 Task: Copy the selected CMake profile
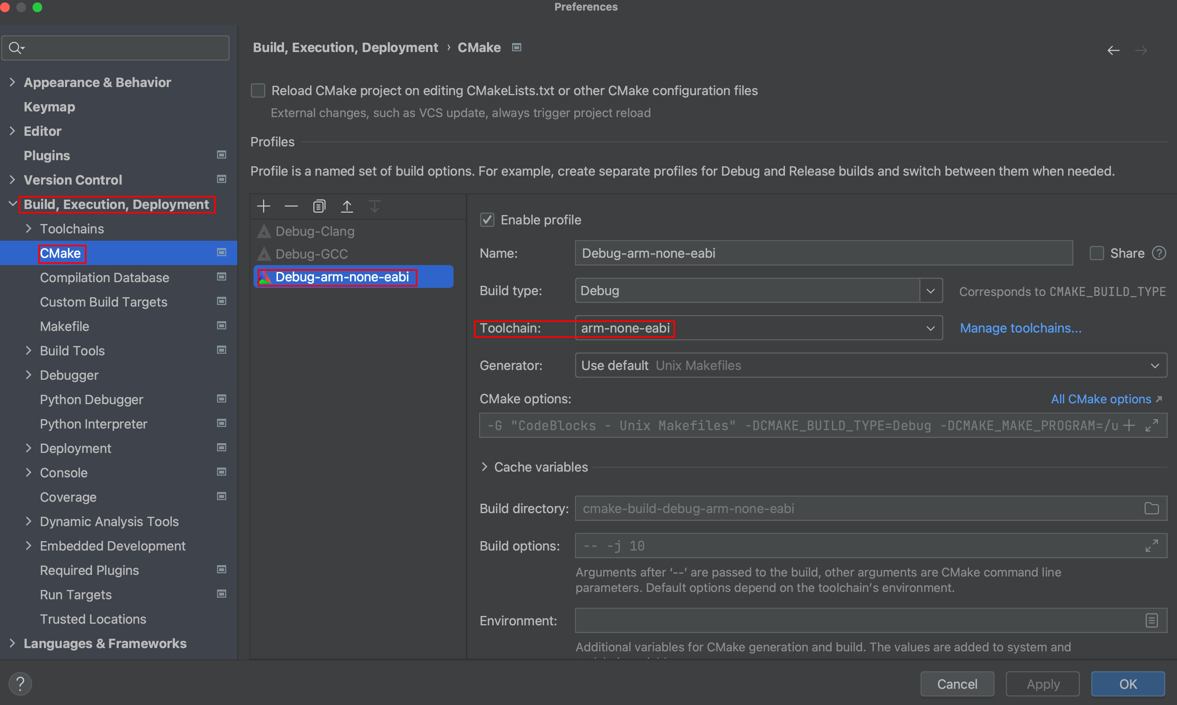(x=319, y=206)
